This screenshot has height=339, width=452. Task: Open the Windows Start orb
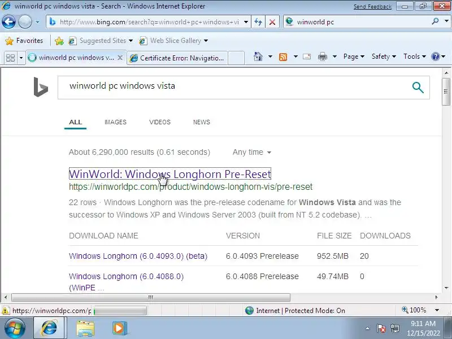pos(14,328)
